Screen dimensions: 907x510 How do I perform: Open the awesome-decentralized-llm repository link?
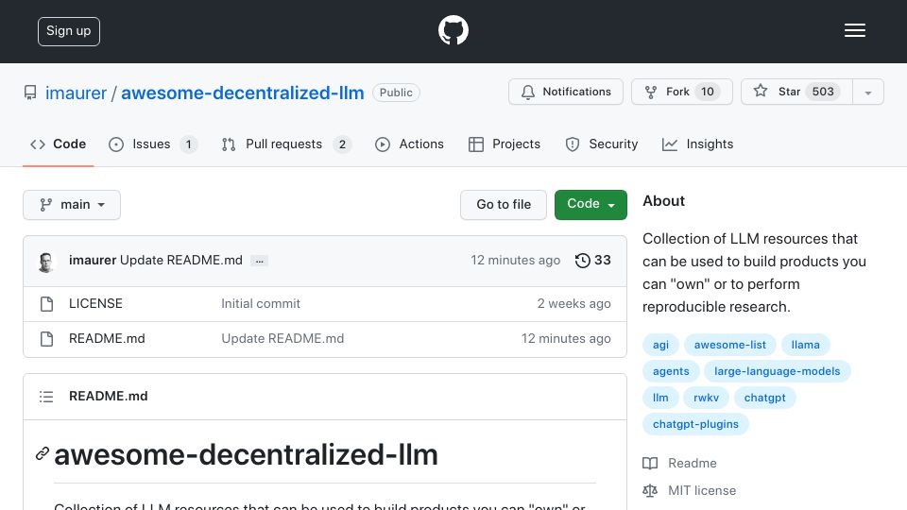(x=243, y=93)
